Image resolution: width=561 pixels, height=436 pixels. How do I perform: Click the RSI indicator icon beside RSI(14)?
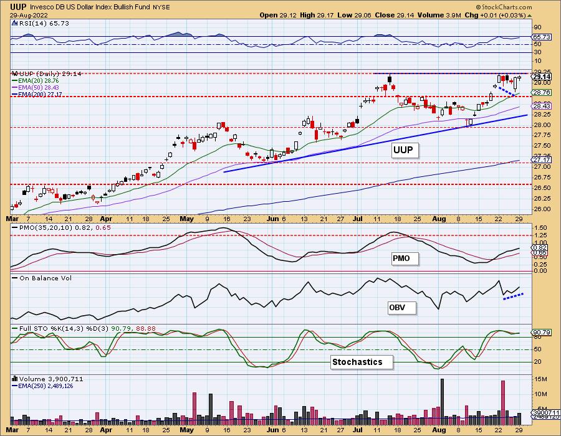click(x=14, y=23)
